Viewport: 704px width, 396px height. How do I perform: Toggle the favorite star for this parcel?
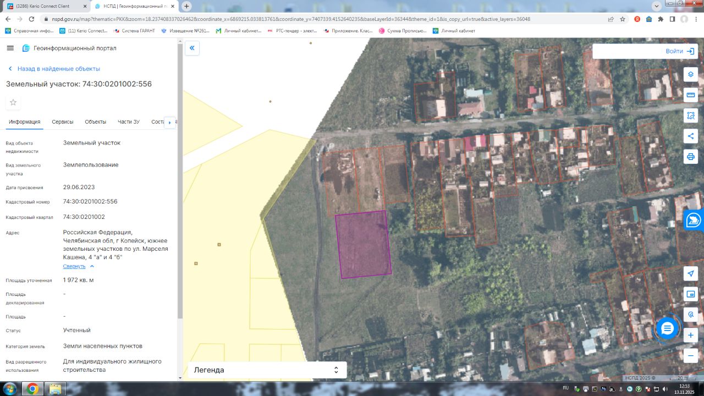13,102
